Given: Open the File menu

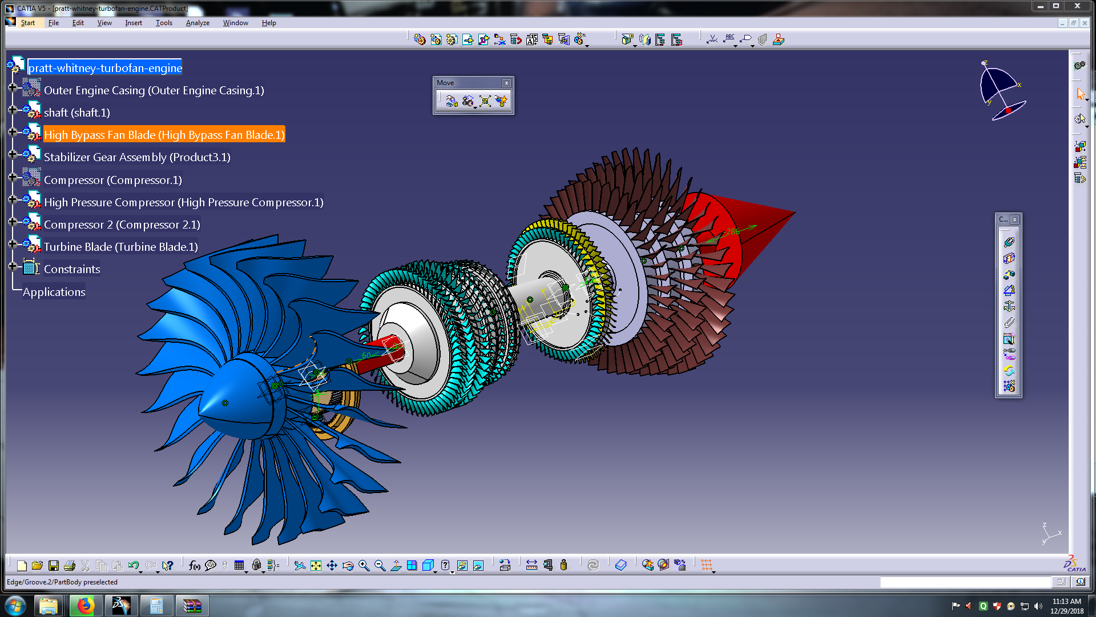Looking at the screenshot, I should point(54,23).
